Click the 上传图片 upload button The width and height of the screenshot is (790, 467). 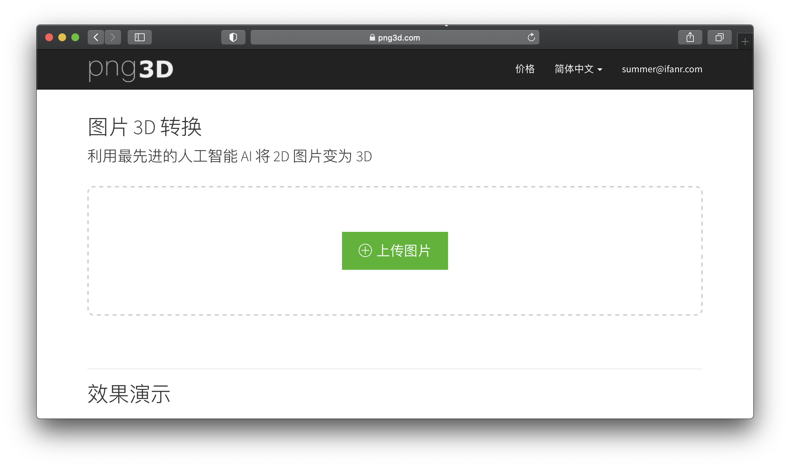(395, 251)
